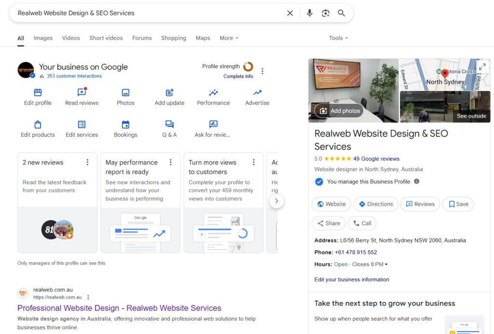Screen dimensions: 494x334
Task: Open the Advertise icon
Action: 257,93
